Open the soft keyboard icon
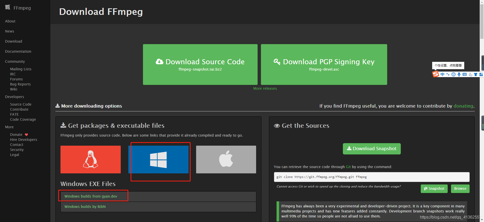The image size is (484, 222). (465, 74)
